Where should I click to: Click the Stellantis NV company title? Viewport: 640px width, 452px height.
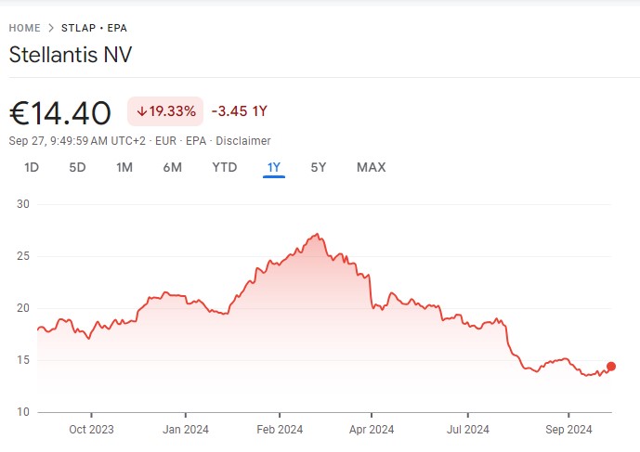click(71, 54)
